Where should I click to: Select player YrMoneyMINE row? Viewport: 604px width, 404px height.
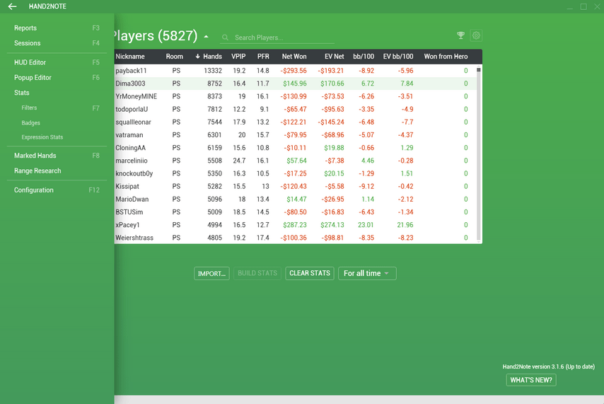point(296,96)
